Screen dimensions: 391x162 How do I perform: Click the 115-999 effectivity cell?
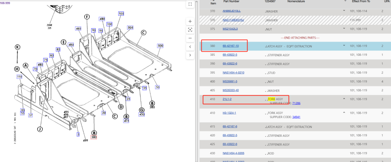tap(355, 20)
